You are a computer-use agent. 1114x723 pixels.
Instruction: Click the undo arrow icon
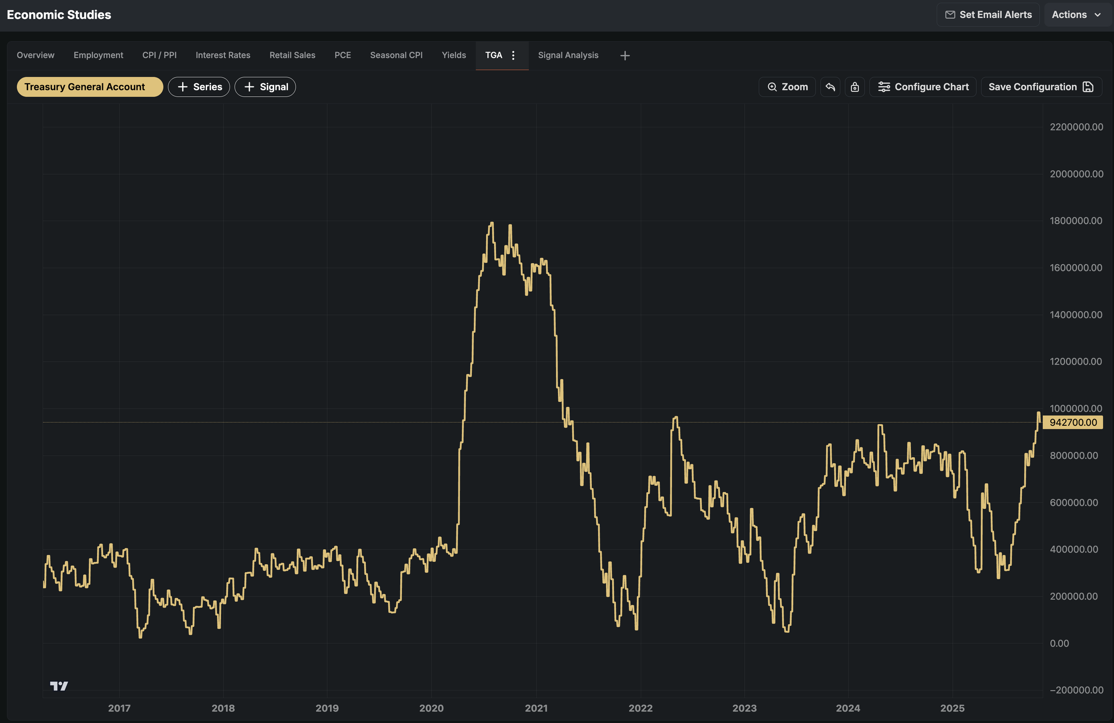(x=830, y=87)
